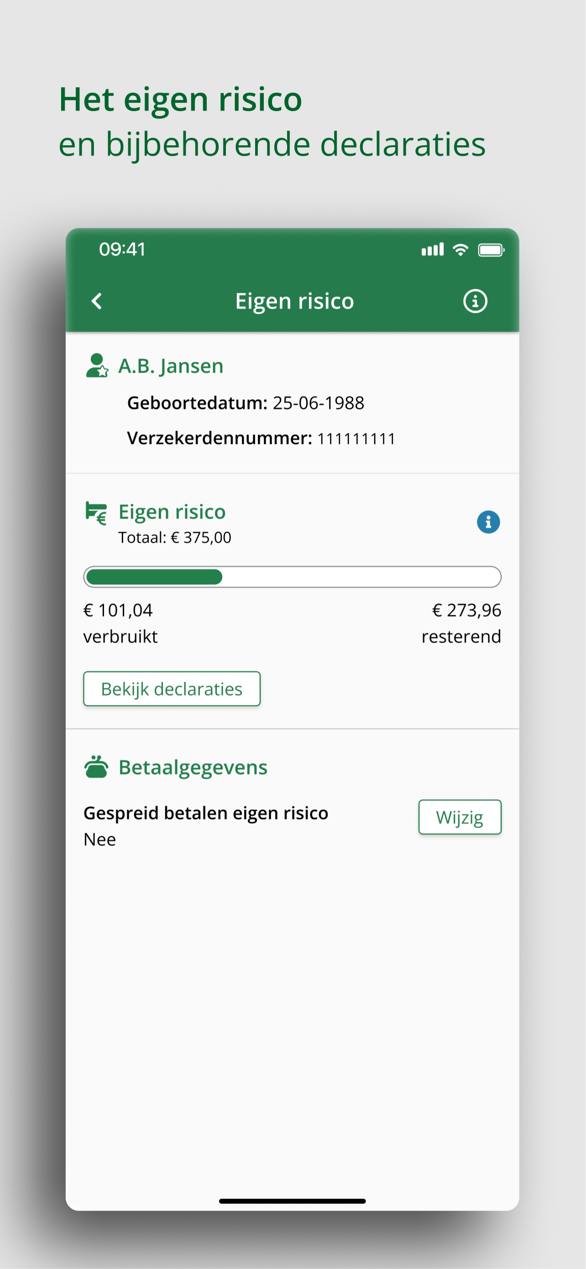The width and height of the screenshot is (586, 1269).
Task: Open the info icon in header
Action: tap(475, 301)
